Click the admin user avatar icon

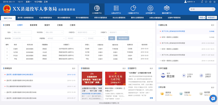click(x=185, y=2)
